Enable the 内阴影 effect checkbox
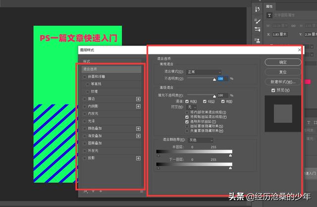This screenshot has height=207, width=317. [85, 106]
